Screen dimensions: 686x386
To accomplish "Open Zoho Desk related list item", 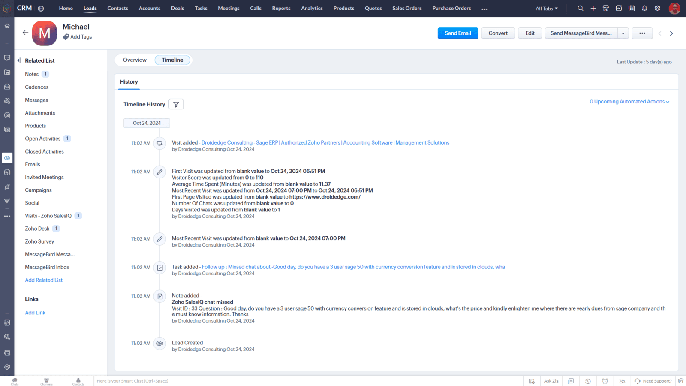I will [x=37, y=229].
